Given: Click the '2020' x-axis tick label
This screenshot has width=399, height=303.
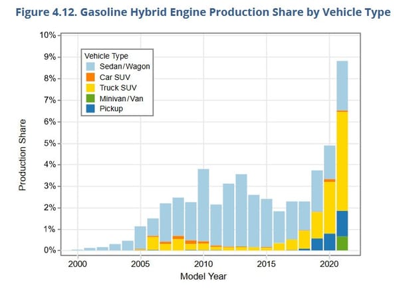Looking at the screenshot, I should [329, 264].
